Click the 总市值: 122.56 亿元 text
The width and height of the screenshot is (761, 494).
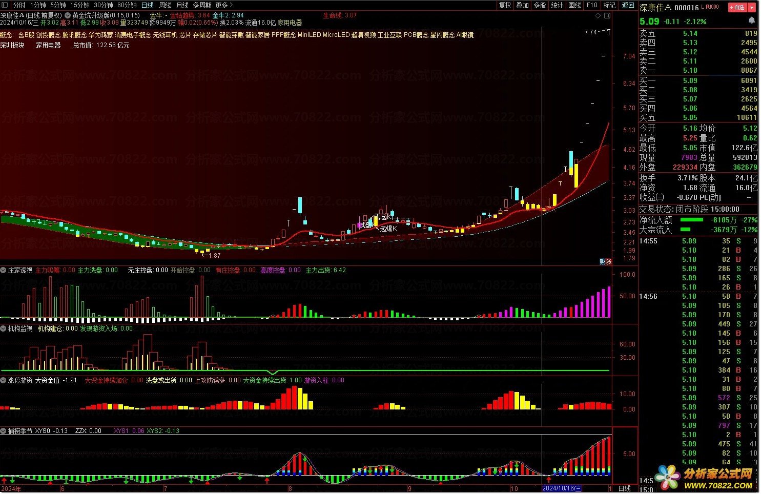click(x=101, y=45)
